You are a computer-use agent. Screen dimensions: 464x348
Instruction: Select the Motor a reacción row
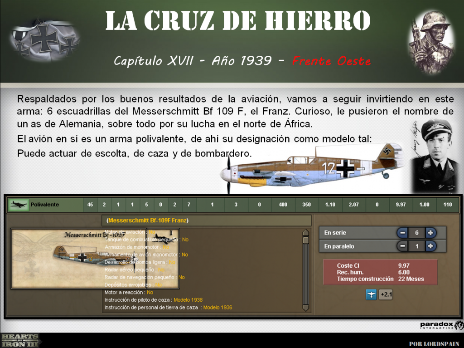(129, 292)
